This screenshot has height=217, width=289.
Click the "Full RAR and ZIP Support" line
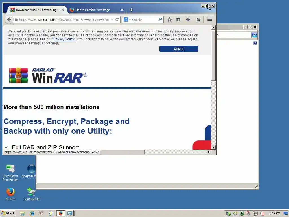click(x=45, y=147)
